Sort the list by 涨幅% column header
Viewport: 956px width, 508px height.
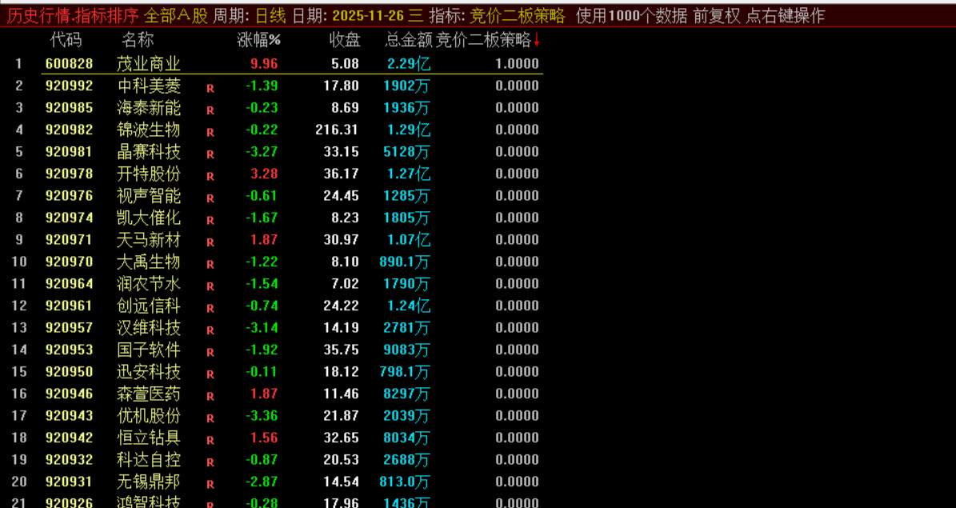[x=258, y=40]
